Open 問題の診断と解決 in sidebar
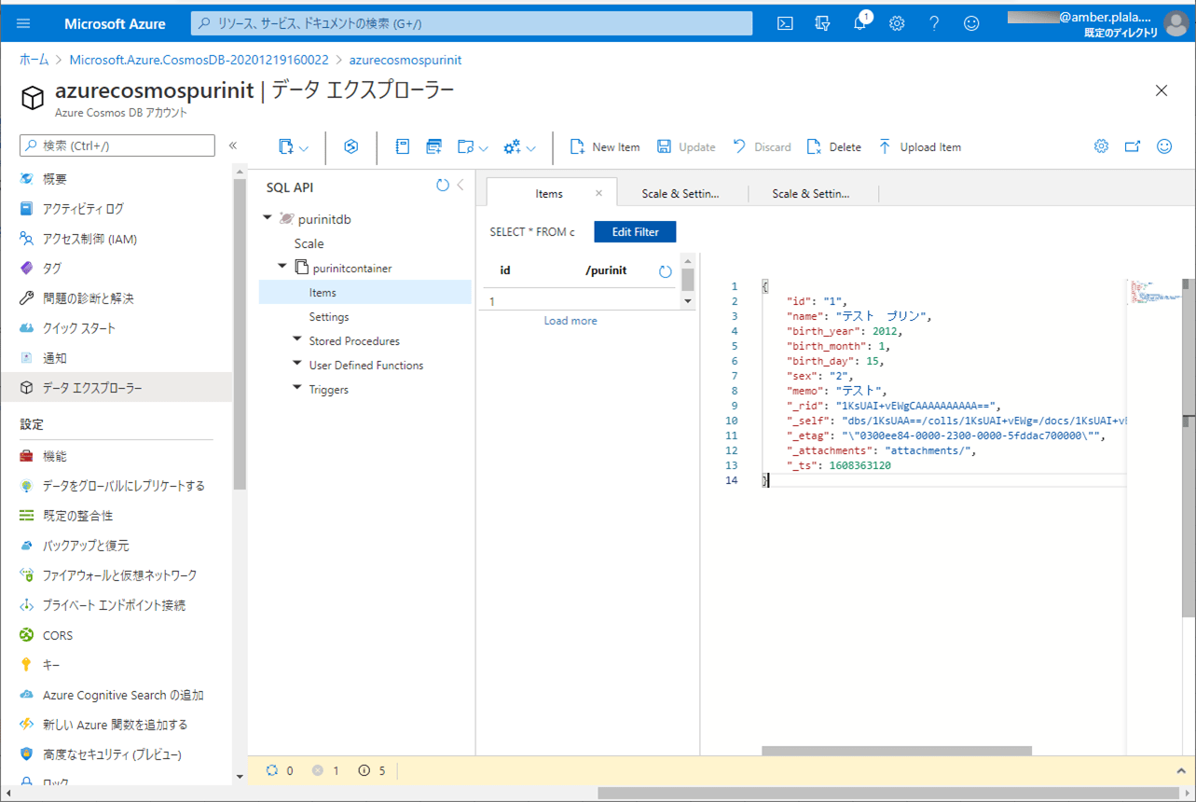Viewport: 1196px width, 802px height. tap(89, 298)
